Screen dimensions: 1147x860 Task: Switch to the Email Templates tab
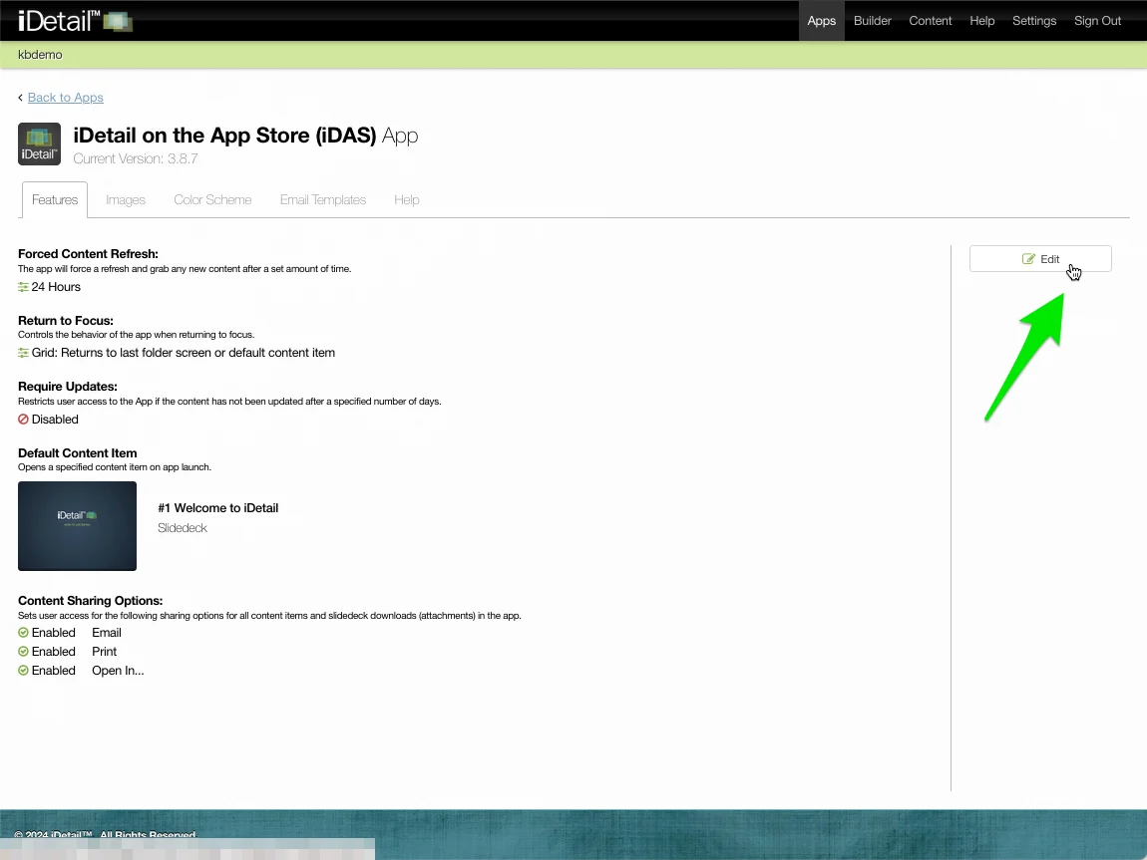point(322,199)
